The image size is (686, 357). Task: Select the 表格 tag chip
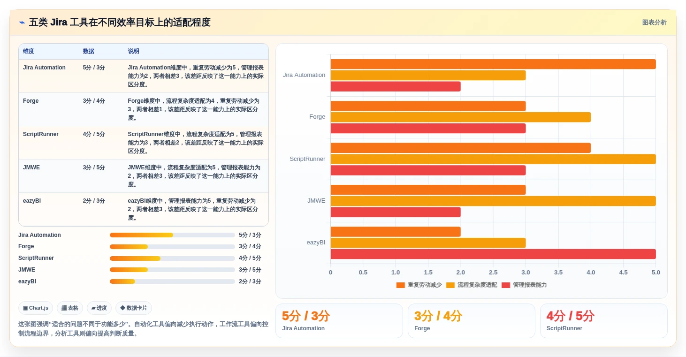coord(70,308)
